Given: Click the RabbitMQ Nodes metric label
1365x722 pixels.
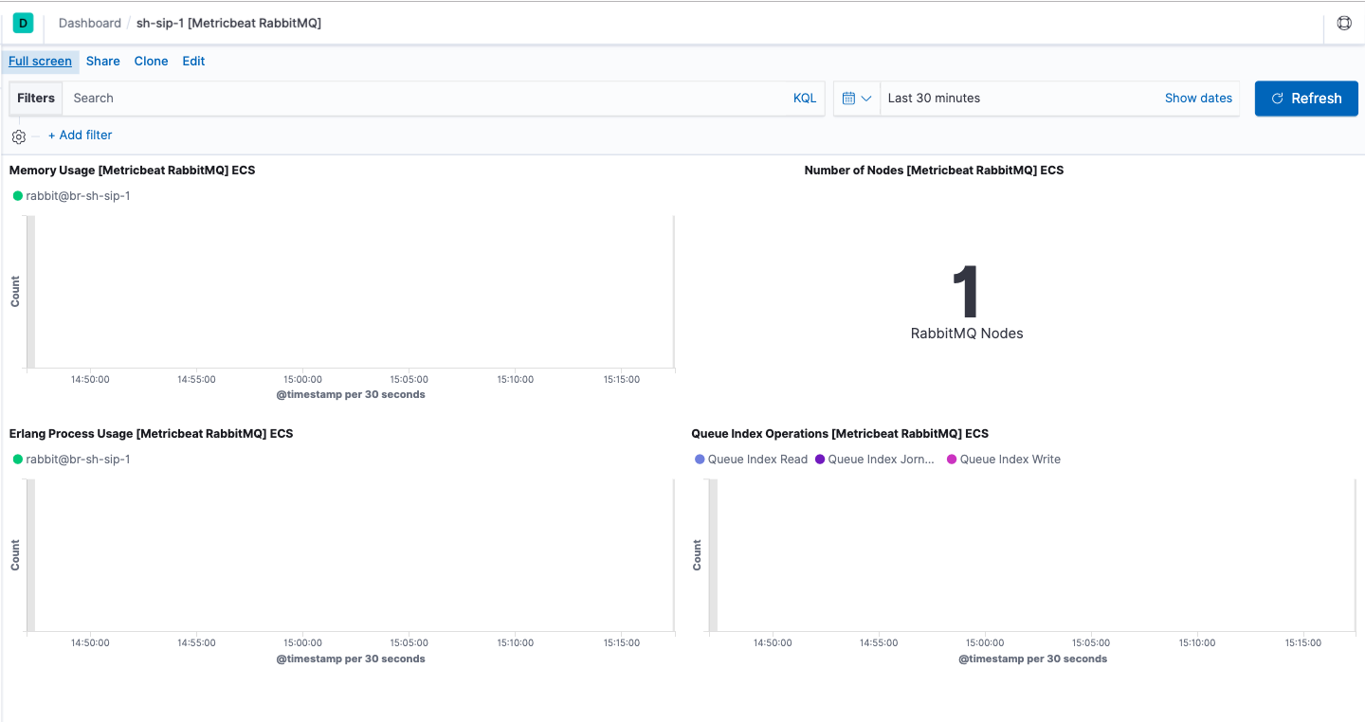Looking at the screenshot, I should pyautogui.click(x=967, y=334).
